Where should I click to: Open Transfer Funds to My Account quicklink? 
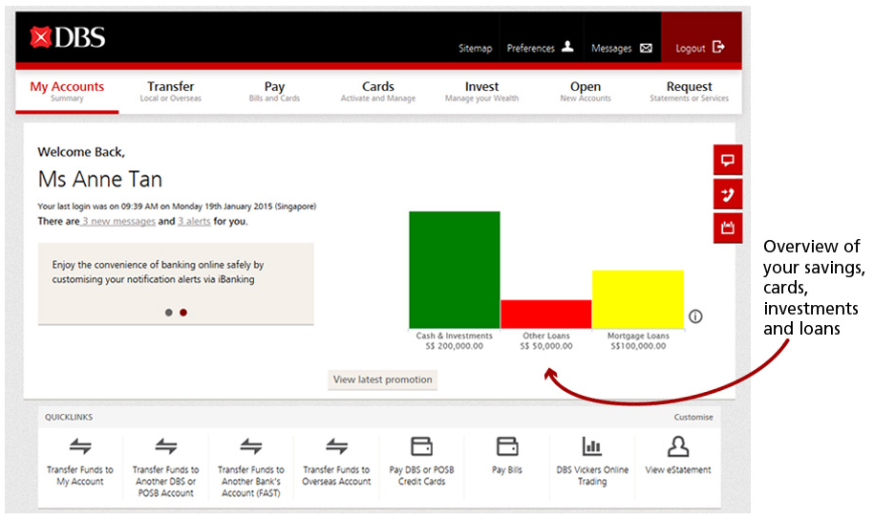coord(80,460)
